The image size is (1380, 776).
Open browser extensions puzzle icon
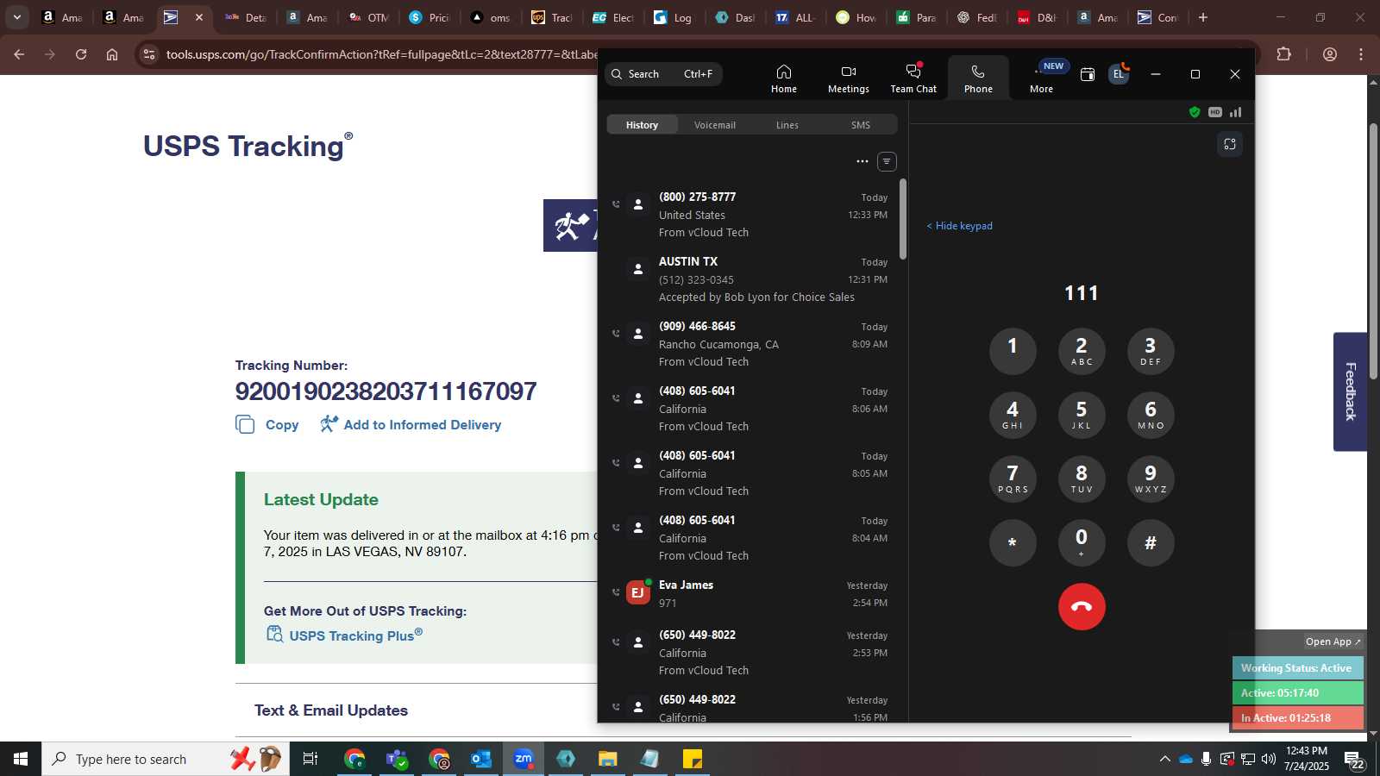pos(1283,54)
